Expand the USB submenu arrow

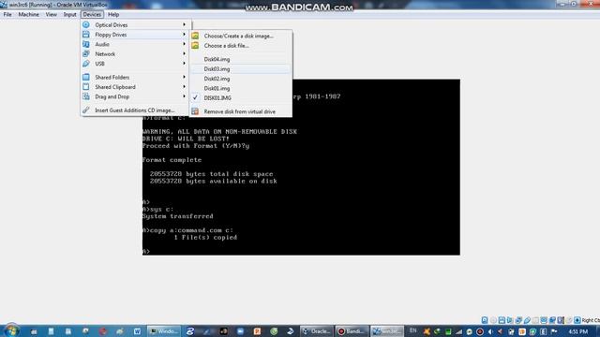[x=184, y=64]
